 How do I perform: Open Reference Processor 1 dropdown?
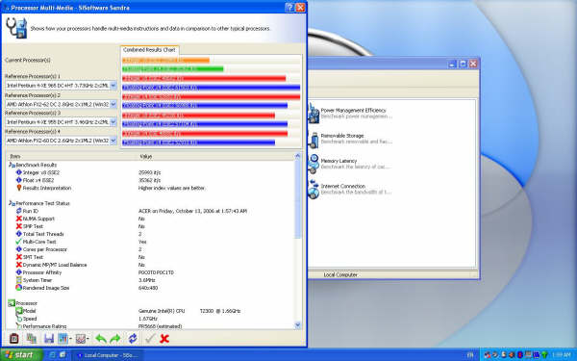tap(113, 86)
